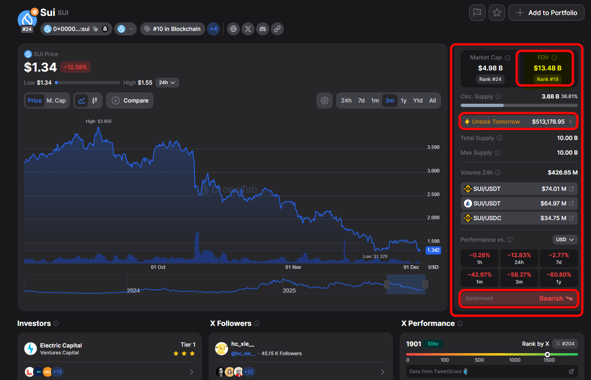Viewport: 591px width, 380px height.
Task: Open Sui's X (Twitter) profile icon
Action: [x=248, y=29]
